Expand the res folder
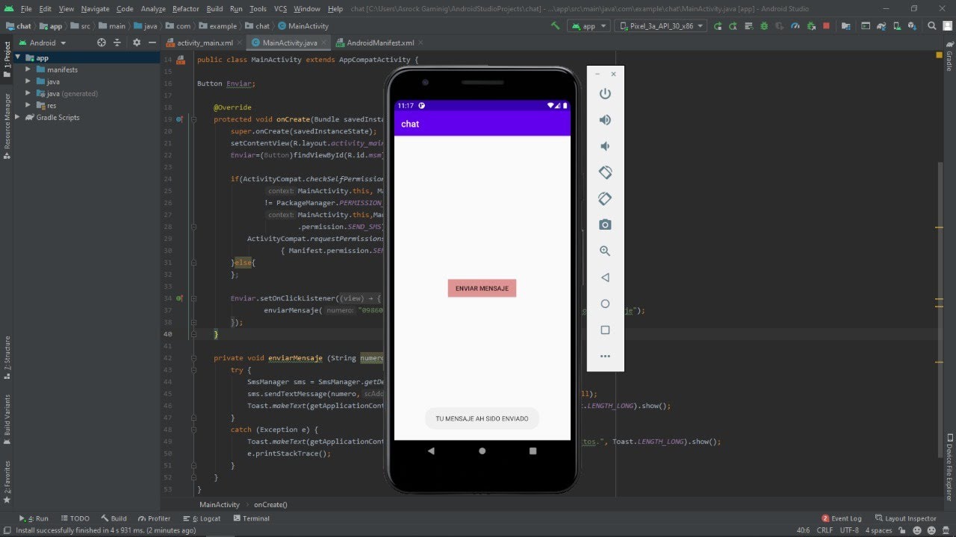Screen dimensions: 956x537 (x=28, y=105)
